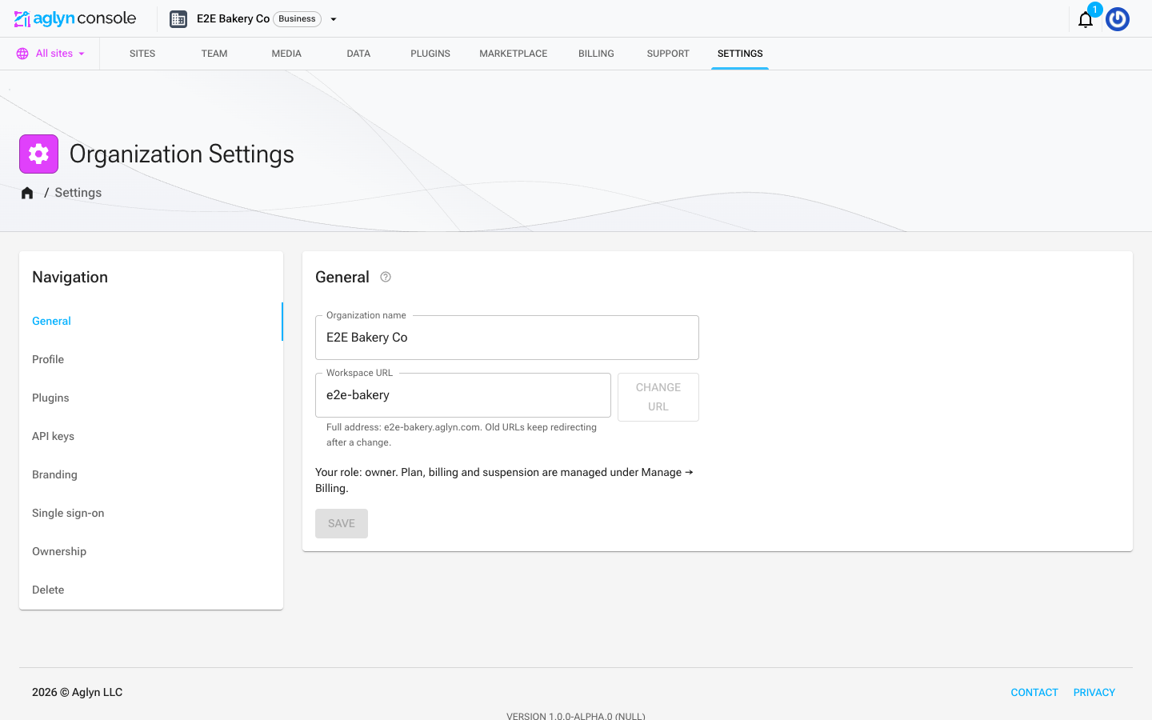Viewport: 1152px width, 720px height.
Task: Switch to the Team tab
Action: [214, 54]
